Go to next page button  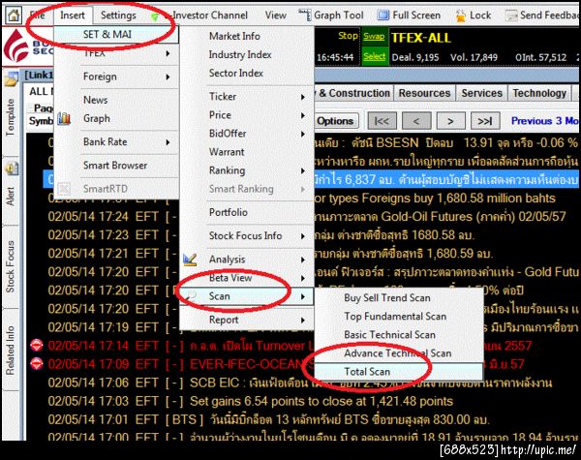[x=450, y=121]
